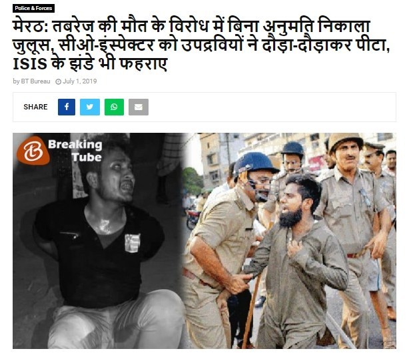Click empty area of the share bar
Image resolution: width=409 pixels, height=353 pixels.
tap(271, 107)
